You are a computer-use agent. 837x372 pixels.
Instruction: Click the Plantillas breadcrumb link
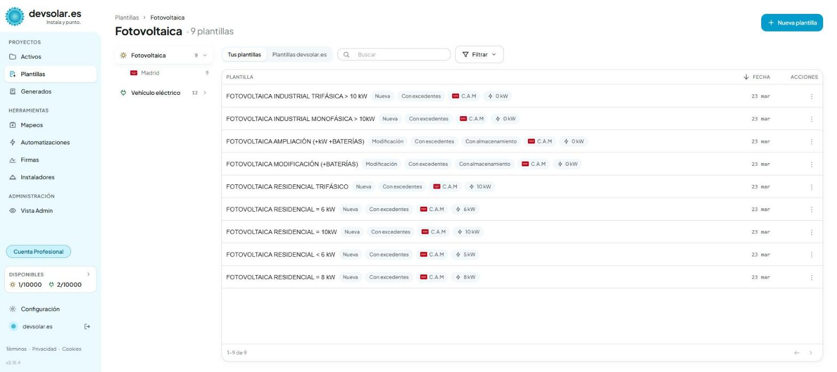click(x=127, y=18)
